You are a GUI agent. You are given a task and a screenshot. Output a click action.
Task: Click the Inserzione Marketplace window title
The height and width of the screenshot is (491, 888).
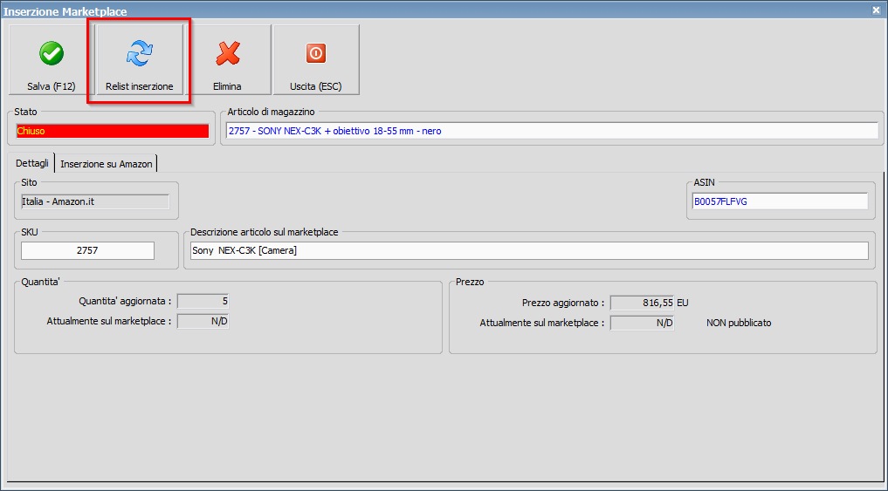tap(65, 11)
